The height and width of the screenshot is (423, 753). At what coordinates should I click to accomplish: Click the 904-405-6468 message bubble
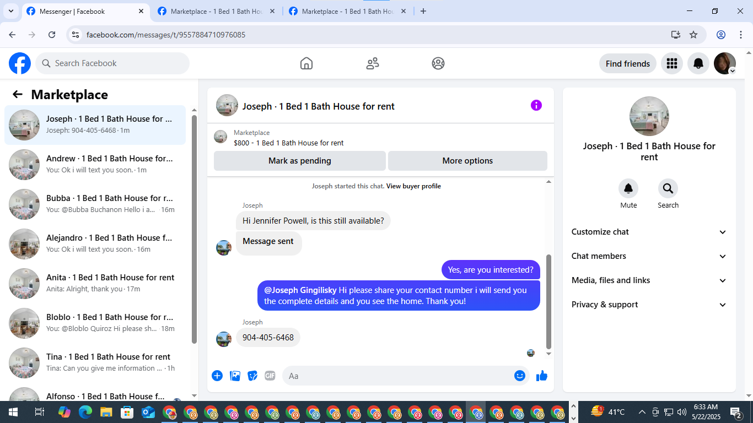[268, 338]
